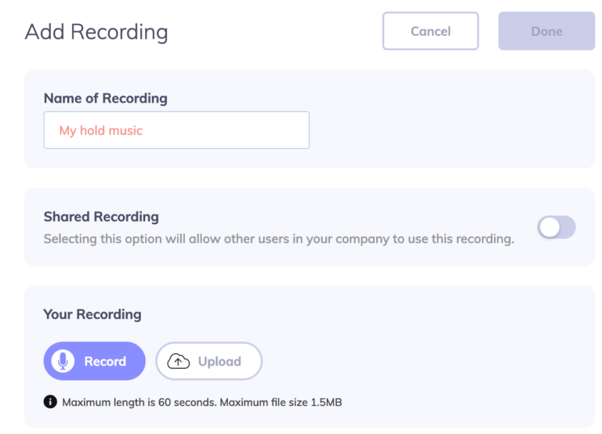Click the 'Name of Recording' label
Image resolution: width=602 pixels, height=434 pixels.
coord(106,98)
